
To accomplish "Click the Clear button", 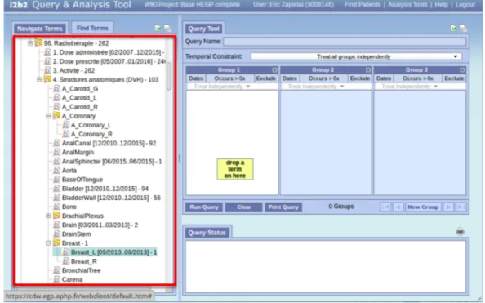I will [x=244, y=207].
